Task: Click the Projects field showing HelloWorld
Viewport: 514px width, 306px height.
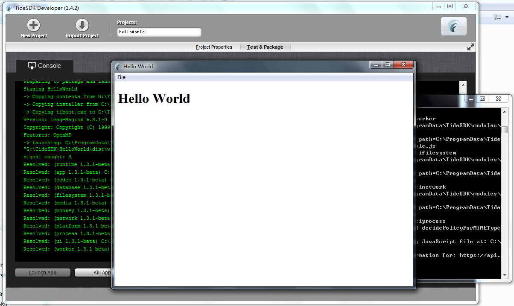Action: pyautogui.click(x=159, y=32)
